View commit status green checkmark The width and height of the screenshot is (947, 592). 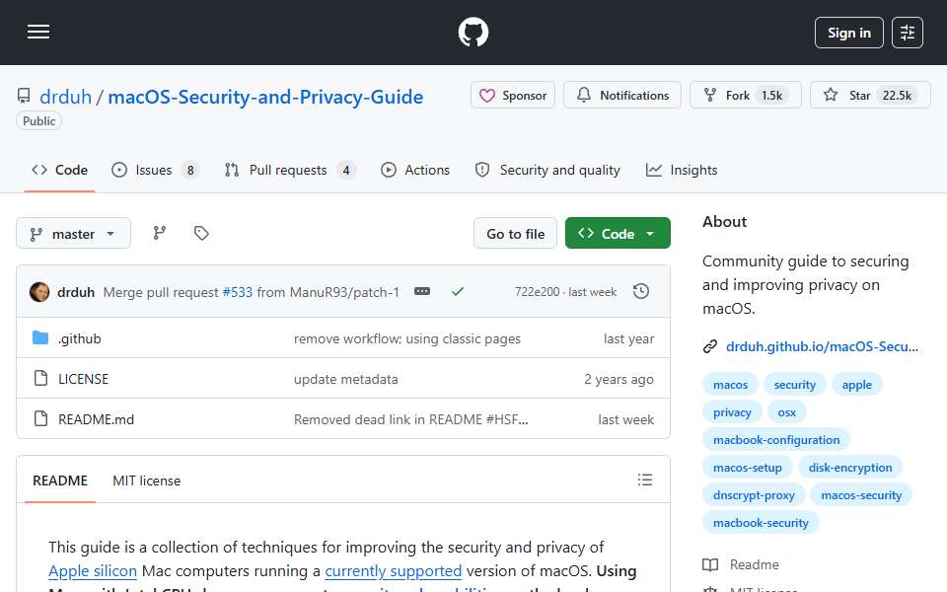tap(458, 292)
